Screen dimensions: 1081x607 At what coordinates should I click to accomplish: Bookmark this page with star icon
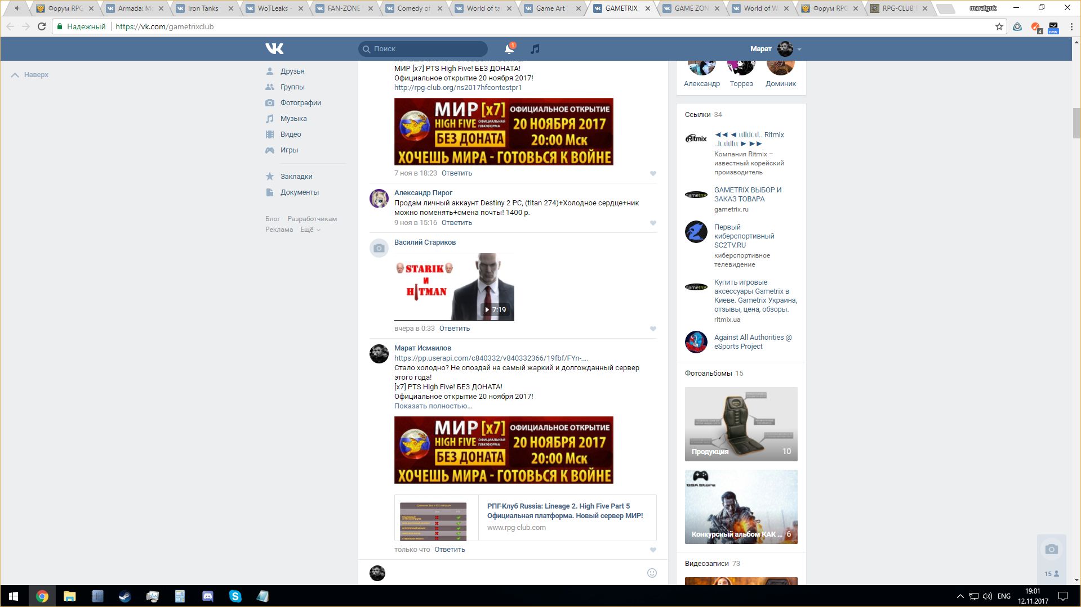click(999, 26)
